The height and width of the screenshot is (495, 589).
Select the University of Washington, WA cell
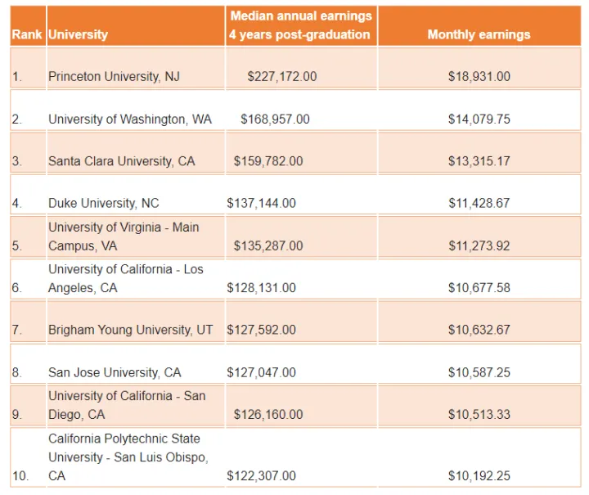(129, 119)
